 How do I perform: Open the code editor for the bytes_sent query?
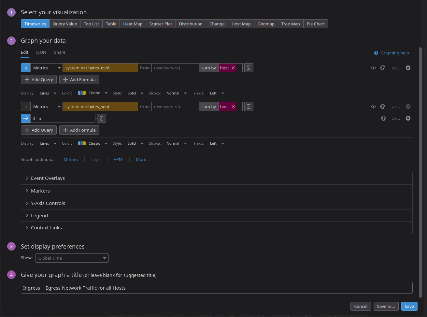click(x=373, y=107)
